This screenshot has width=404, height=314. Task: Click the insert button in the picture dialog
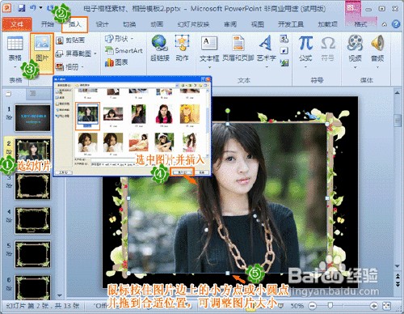point(182,172)
